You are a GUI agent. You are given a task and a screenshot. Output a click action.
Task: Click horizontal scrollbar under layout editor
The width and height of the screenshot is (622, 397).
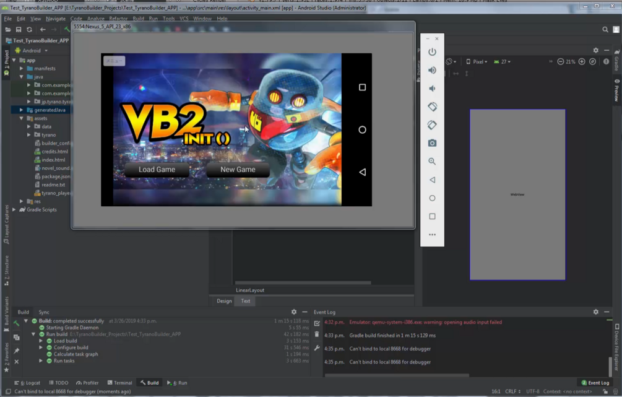tap(303, 282)
